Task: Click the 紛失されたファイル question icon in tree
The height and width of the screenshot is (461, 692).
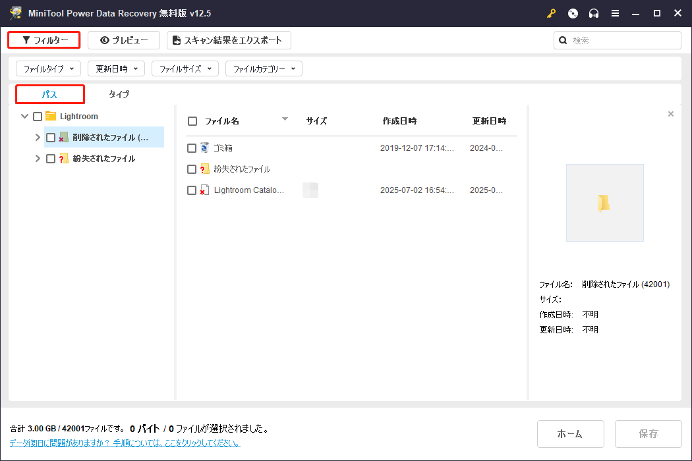Action: tap(63, 158)
